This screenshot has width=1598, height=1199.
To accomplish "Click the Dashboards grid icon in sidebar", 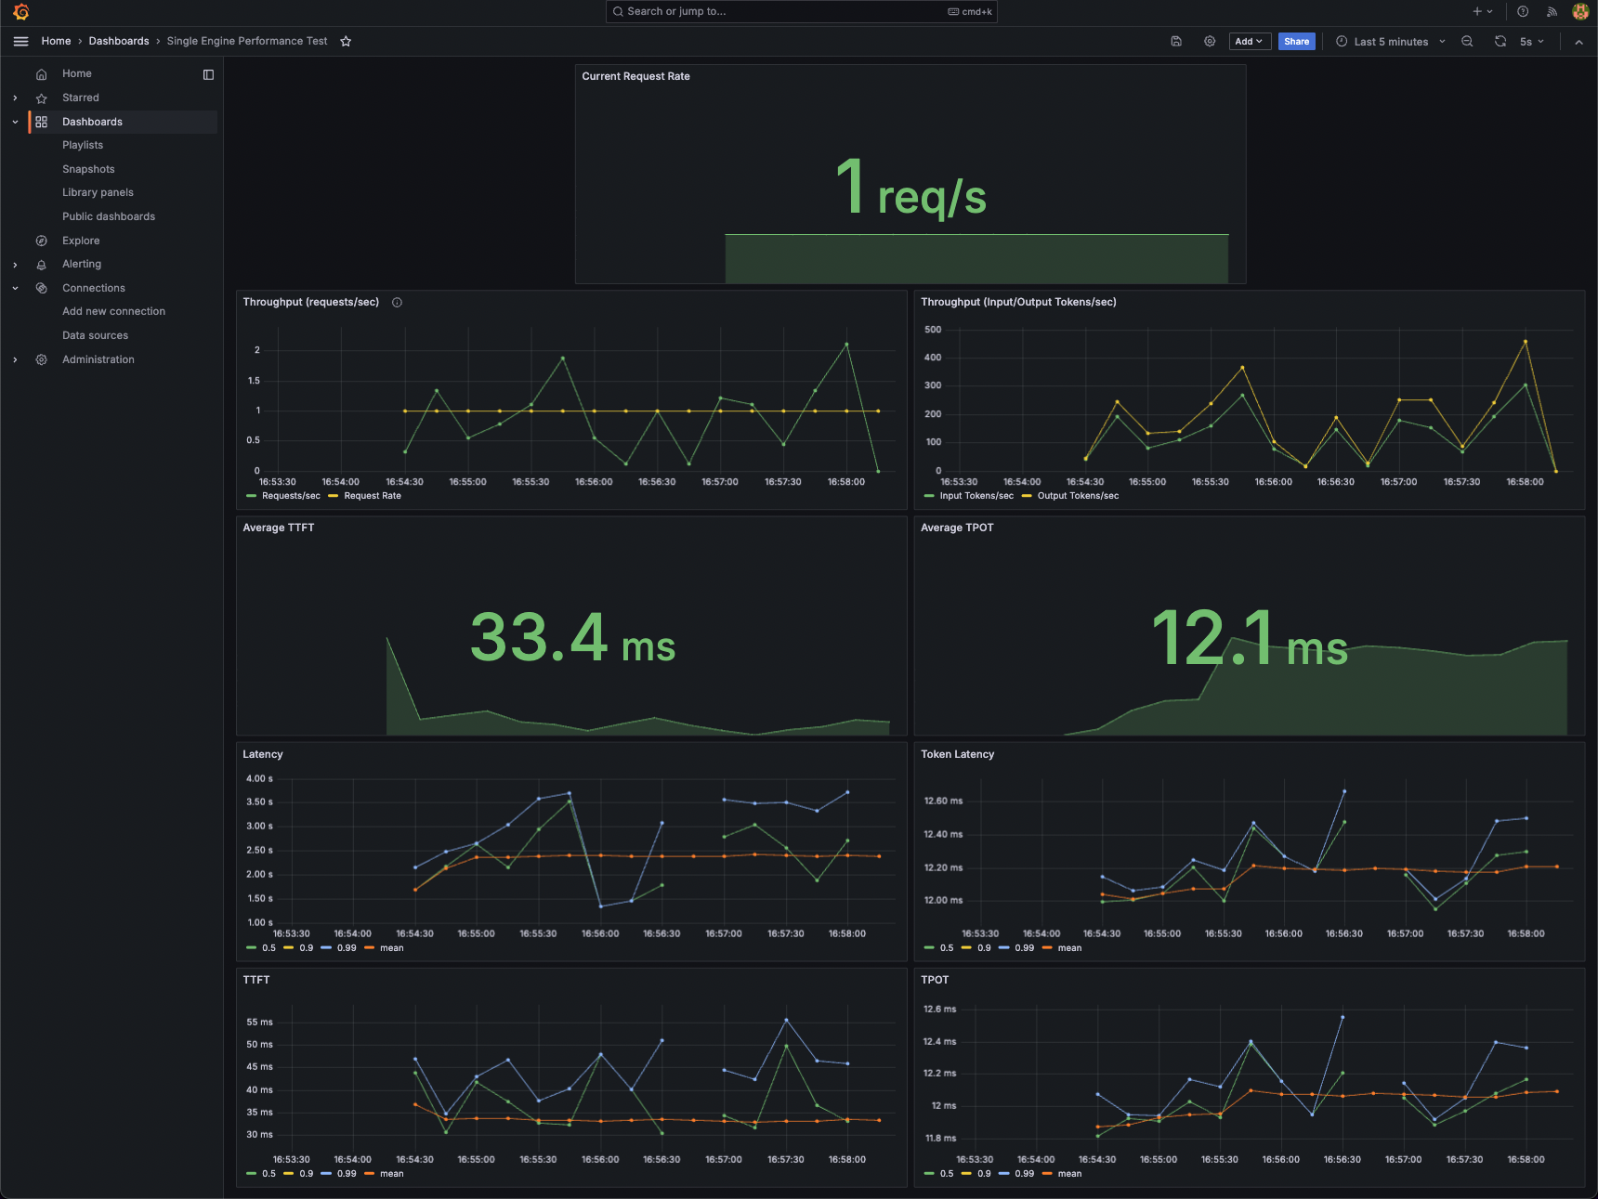I will (x=41, y=122).
